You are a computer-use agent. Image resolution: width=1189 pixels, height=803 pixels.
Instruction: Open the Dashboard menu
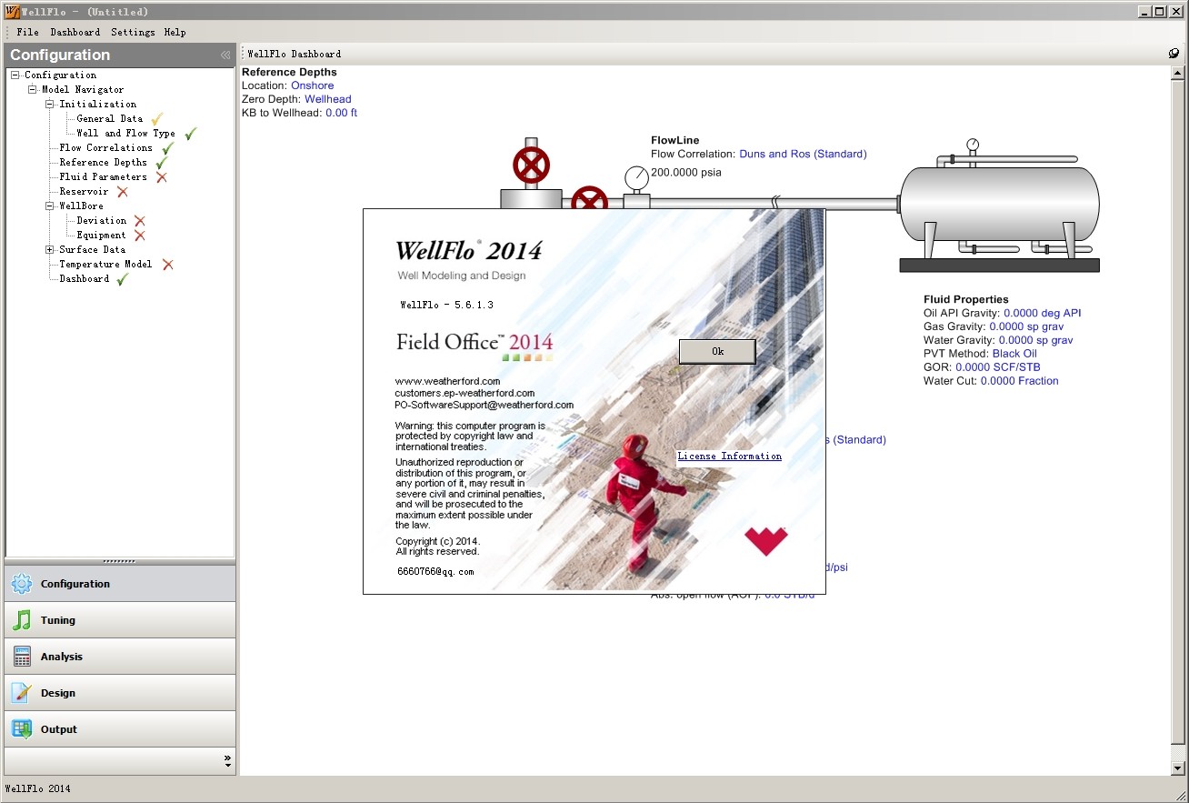pyautogui.click(x=75, y=32)
